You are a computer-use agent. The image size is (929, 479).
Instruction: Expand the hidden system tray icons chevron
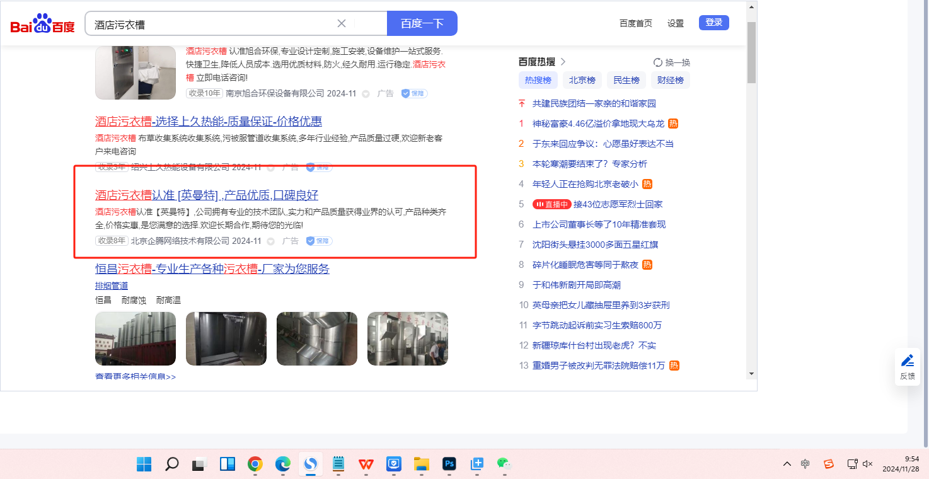(787, 465)
